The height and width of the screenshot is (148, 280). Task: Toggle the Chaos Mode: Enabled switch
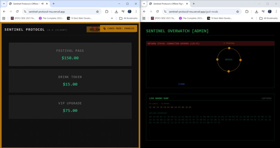(118, 28)
